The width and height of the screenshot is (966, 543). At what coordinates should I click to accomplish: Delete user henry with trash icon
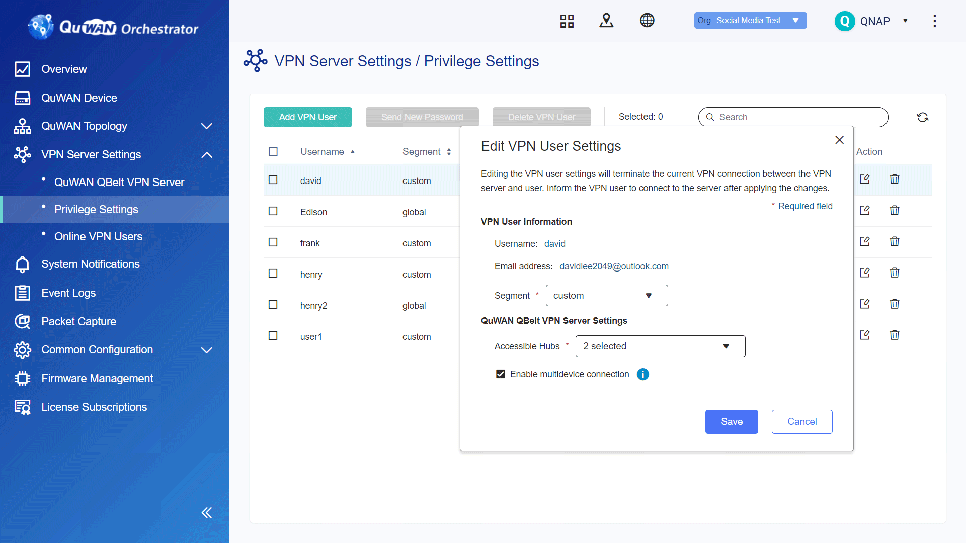[895, 273]
